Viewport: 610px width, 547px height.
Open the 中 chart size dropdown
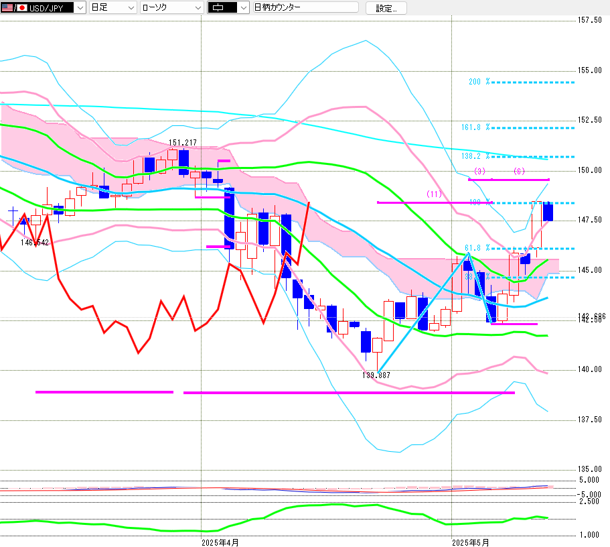228,7
